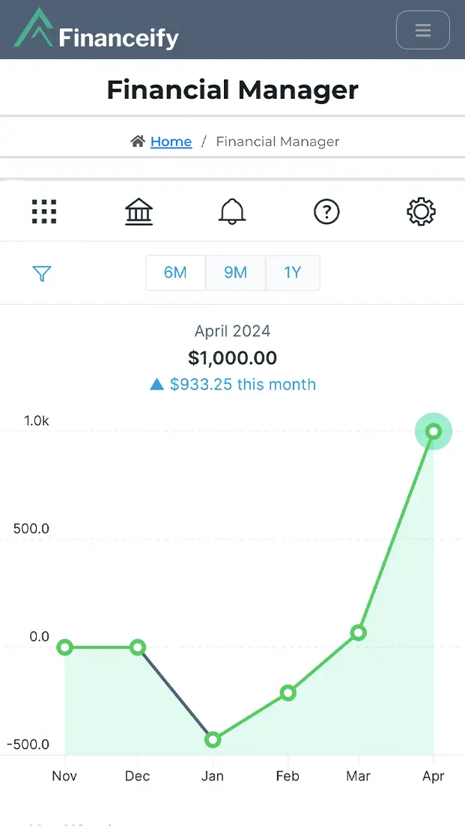This screenshot has height=827, width=465.
Task: Click the home icon in breadcrumb
Action: coord(138,142)
